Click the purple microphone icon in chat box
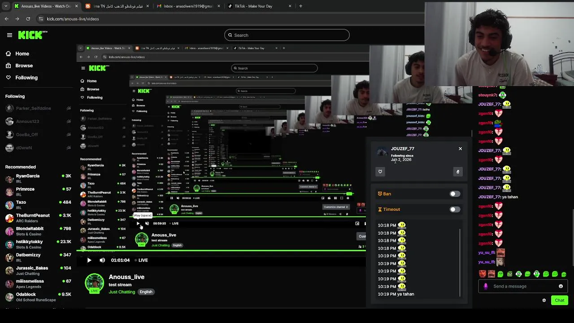The width and height of the screenshot is (574, 323). (486, 286)
